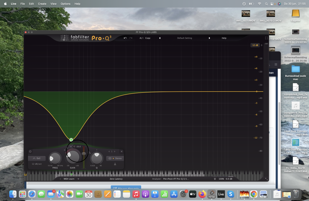Click the FREQ knob

click(55, 158)
